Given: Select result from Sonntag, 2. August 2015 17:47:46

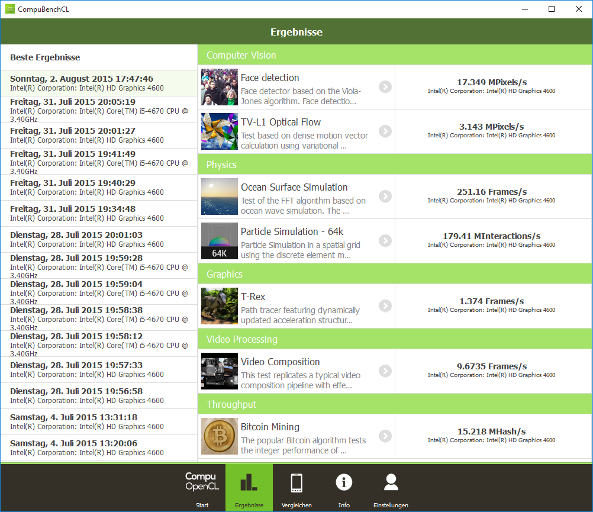Looking at the screenshot, I should pos(99,83).
